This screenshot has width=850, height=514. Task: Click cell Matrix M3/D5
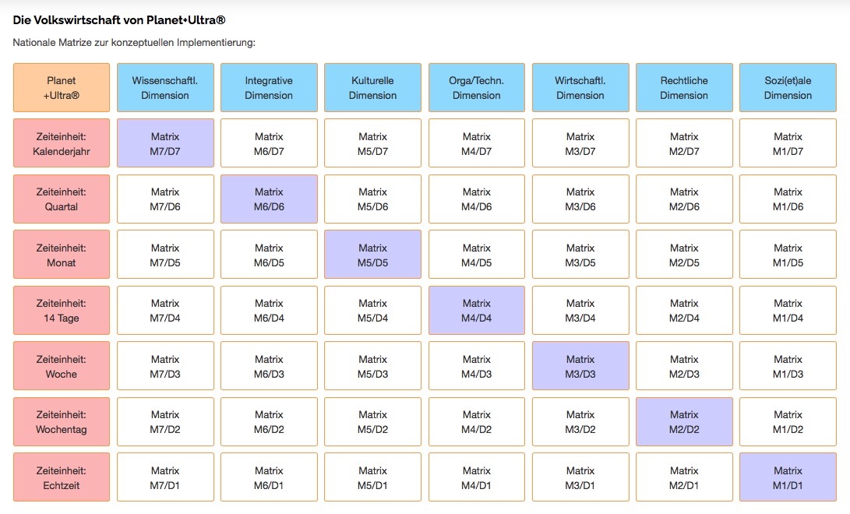(580, 255)
